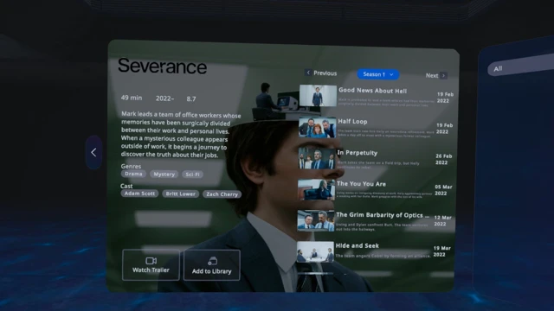The width and height of the screenshot is (554, 311).
Task: Select the Mystery genre tag
Action: 164,175
